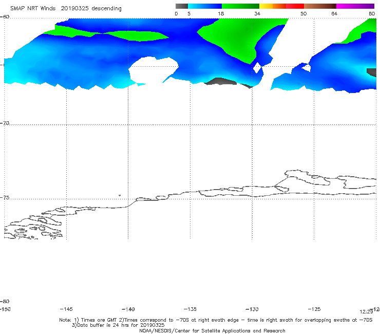The width and height of the screenshot is (380, 334).
Task: Click the brown 50–64 segment of color bar
Action: click(x=320, y=6)
